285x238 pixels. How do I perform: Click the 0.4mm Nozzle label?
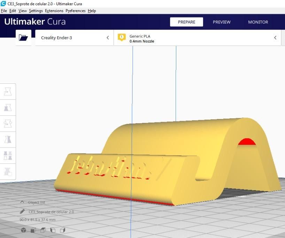tap(142, 41)
